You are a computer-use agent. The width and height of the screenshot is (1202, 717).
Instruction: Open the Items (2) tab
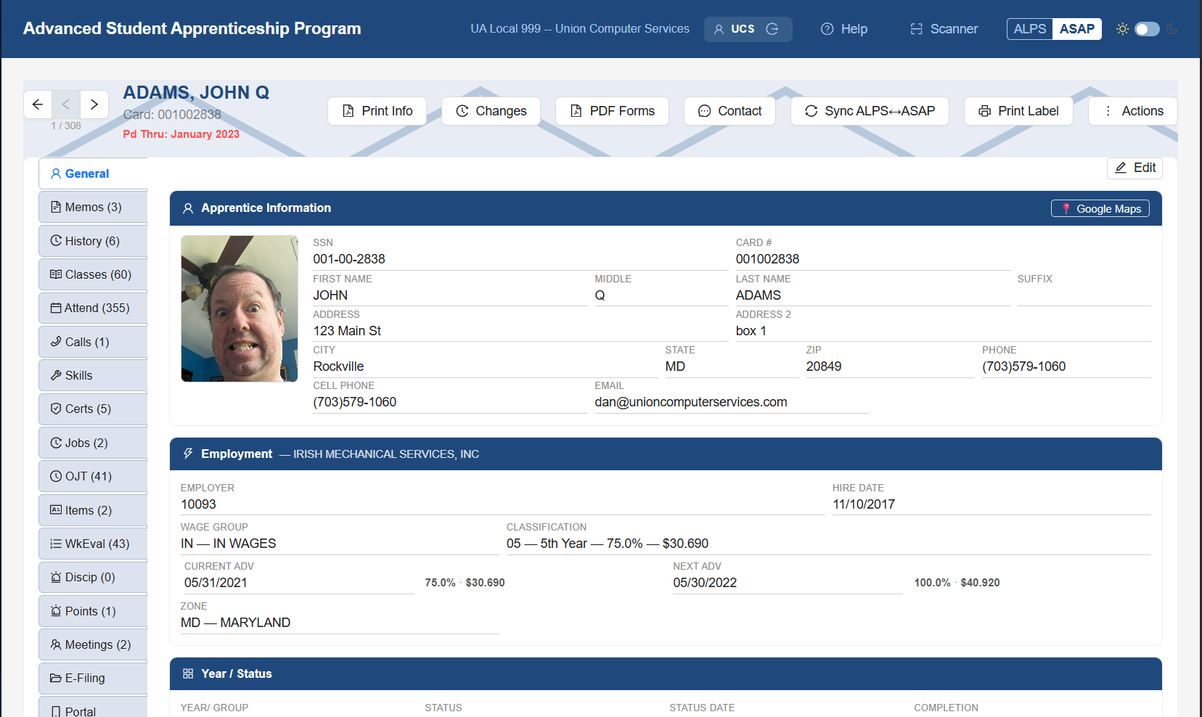click(x=93, y=510)
